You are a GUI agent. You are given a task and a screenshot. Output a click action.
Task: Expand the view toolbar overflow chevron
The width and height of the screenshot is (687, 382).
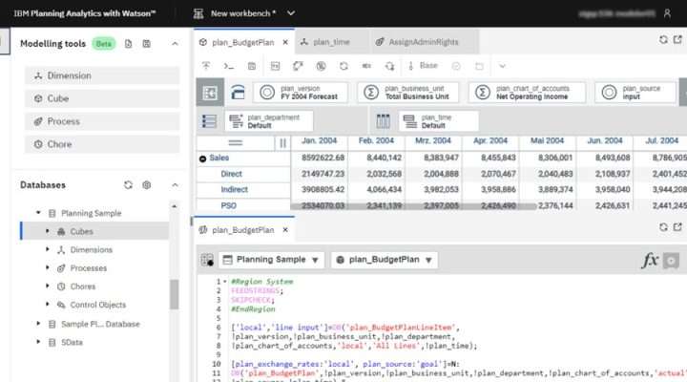pos(502,66)
